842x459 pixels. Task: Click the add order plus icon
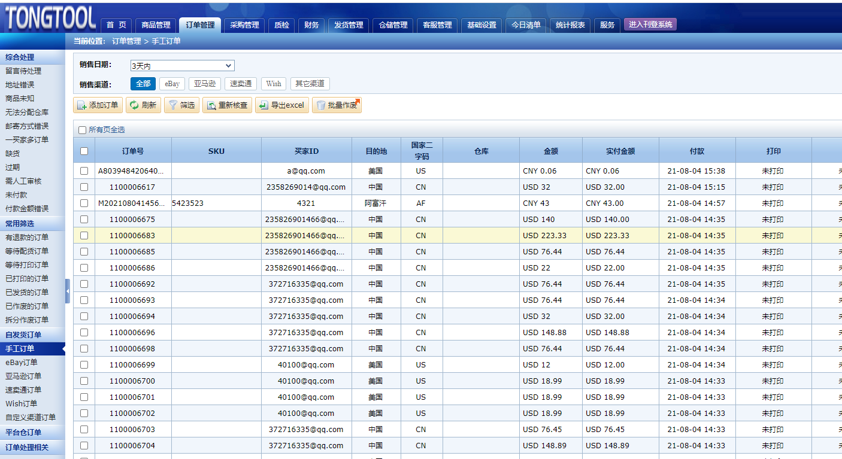pyautogui.click(x=82, y=105)
